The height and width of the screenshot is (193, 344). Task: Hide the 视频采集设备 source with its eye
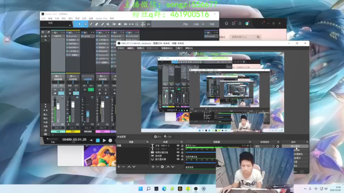pos(178,152)
